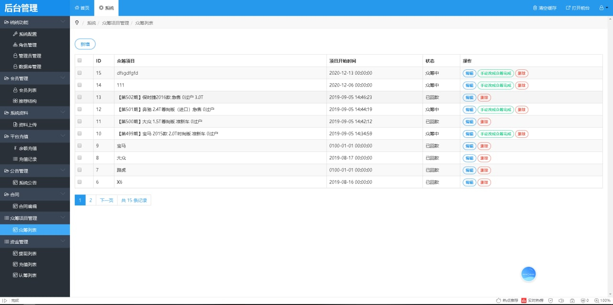
Task: Click 手动流续众筹完成 for row ID 12
Action: 495,110
